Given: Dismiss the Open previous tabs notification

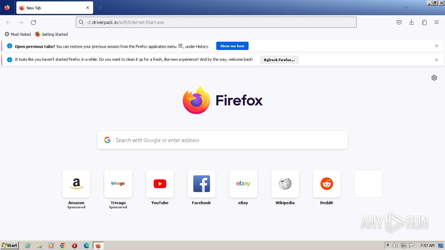Looking at the screenshot, I should [437, 46].
